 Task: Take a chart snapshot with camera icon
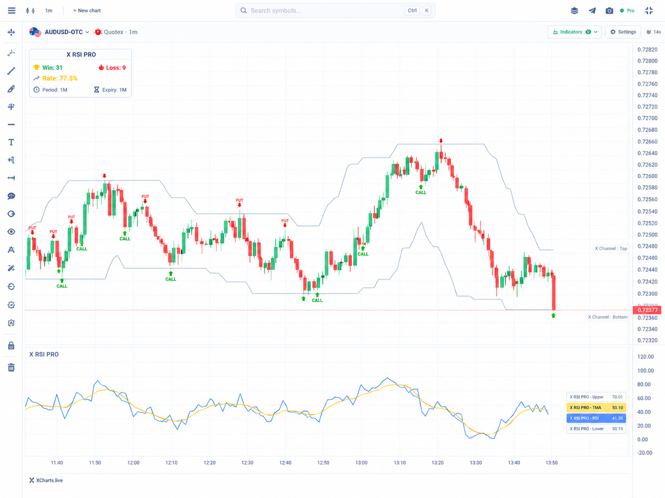(610, 11)
